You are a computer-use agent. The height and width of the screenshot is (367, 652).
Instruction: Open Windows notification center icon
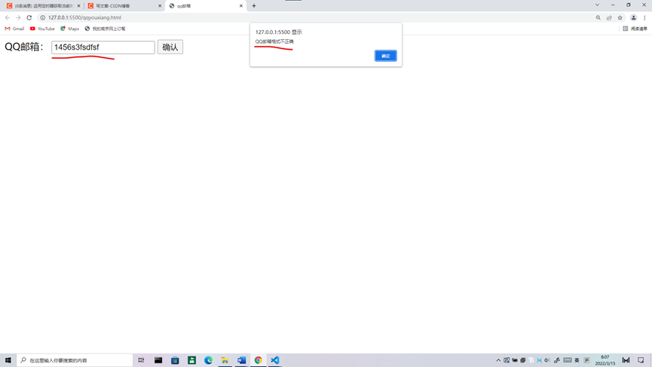[641, 360]
